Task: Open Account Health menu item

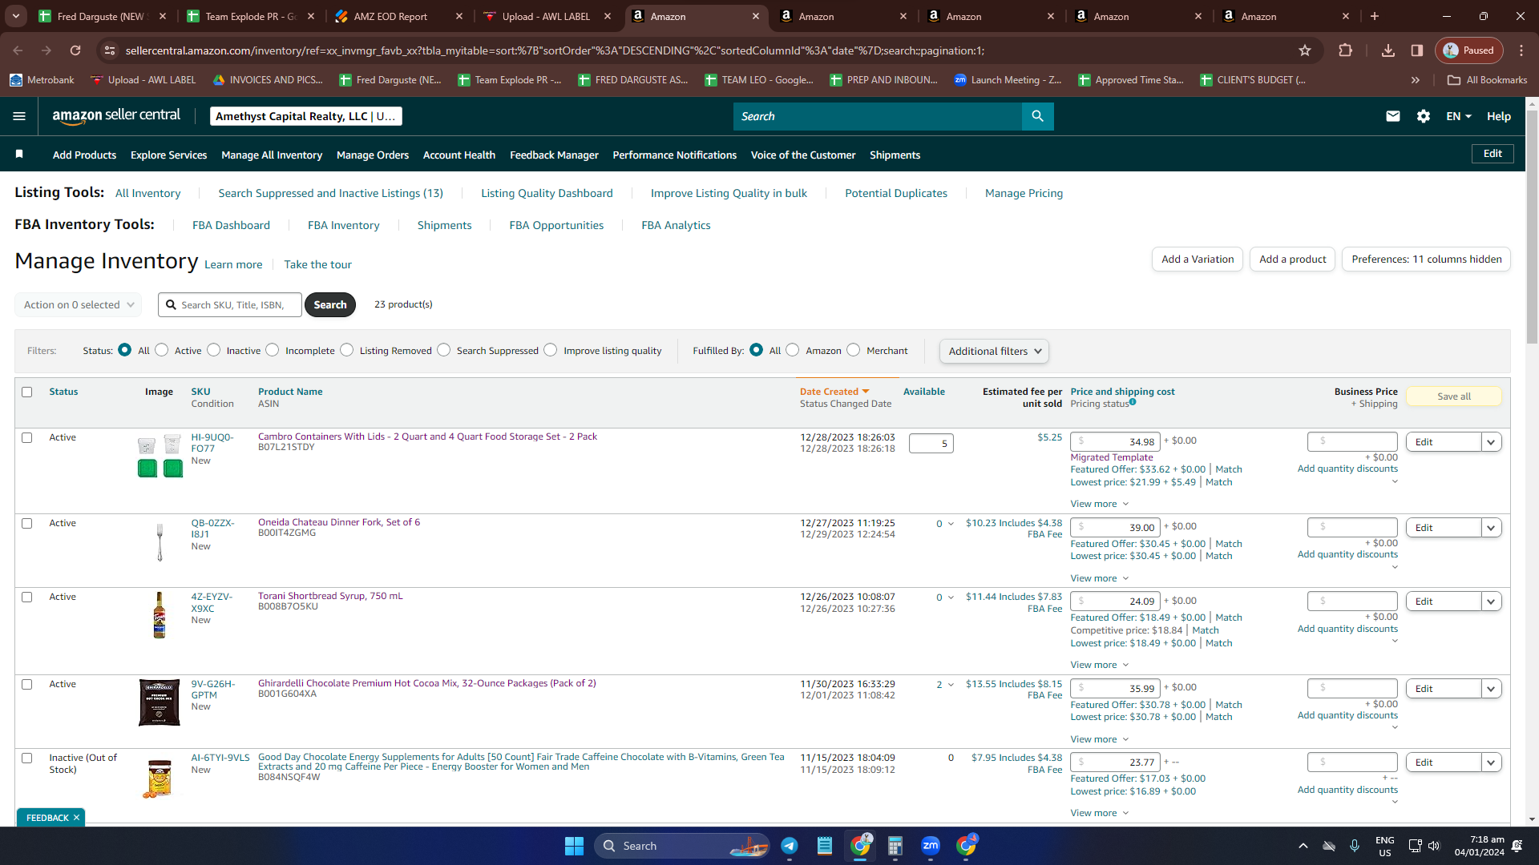Action: tap(459, 155)
